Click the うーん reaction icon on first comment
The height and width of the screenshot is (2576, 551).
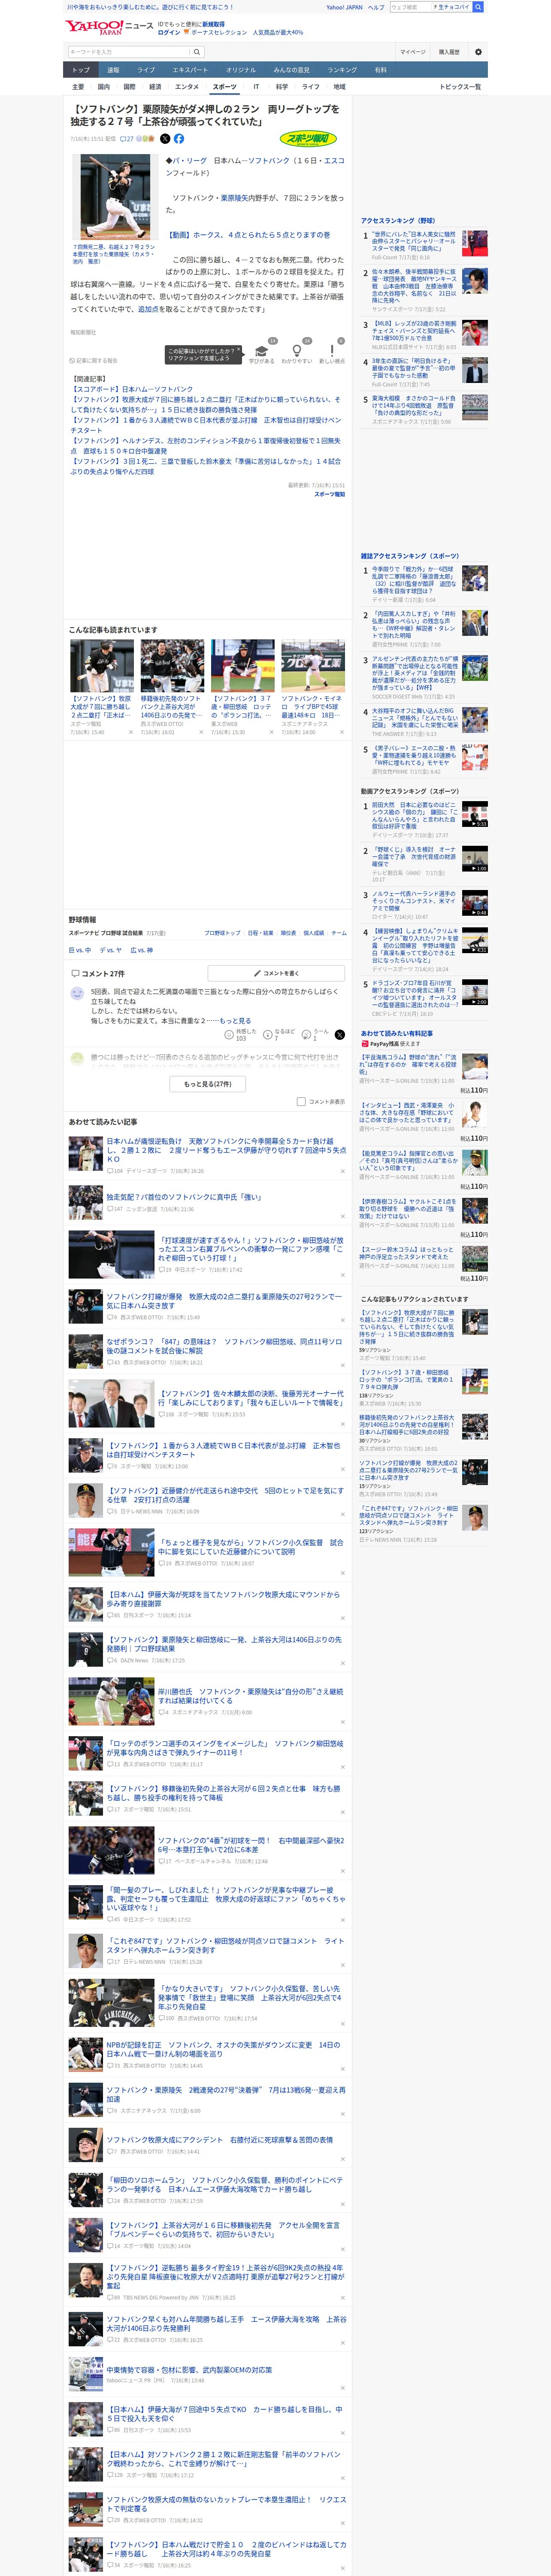[307, 1035]
